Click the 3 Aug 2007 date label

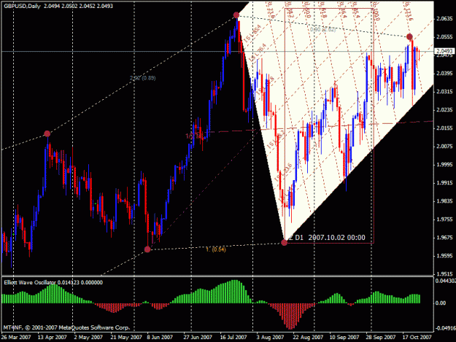[270, 338]
